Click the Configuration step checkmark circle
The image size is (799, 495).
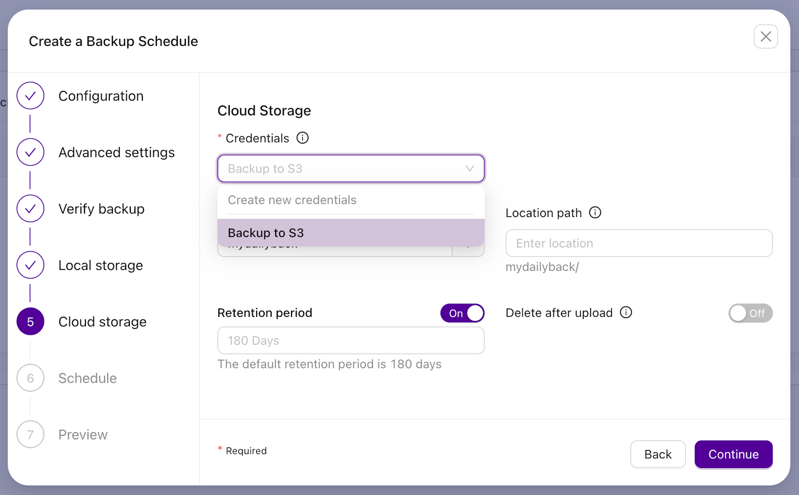pos(30,96)
